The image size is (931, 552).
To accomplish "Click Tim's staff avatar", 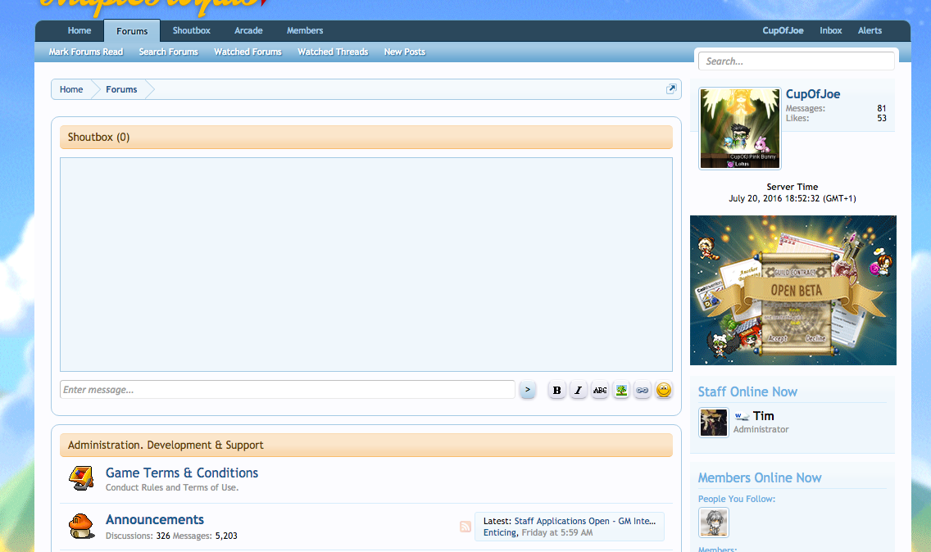I will (x=713, y=423).
